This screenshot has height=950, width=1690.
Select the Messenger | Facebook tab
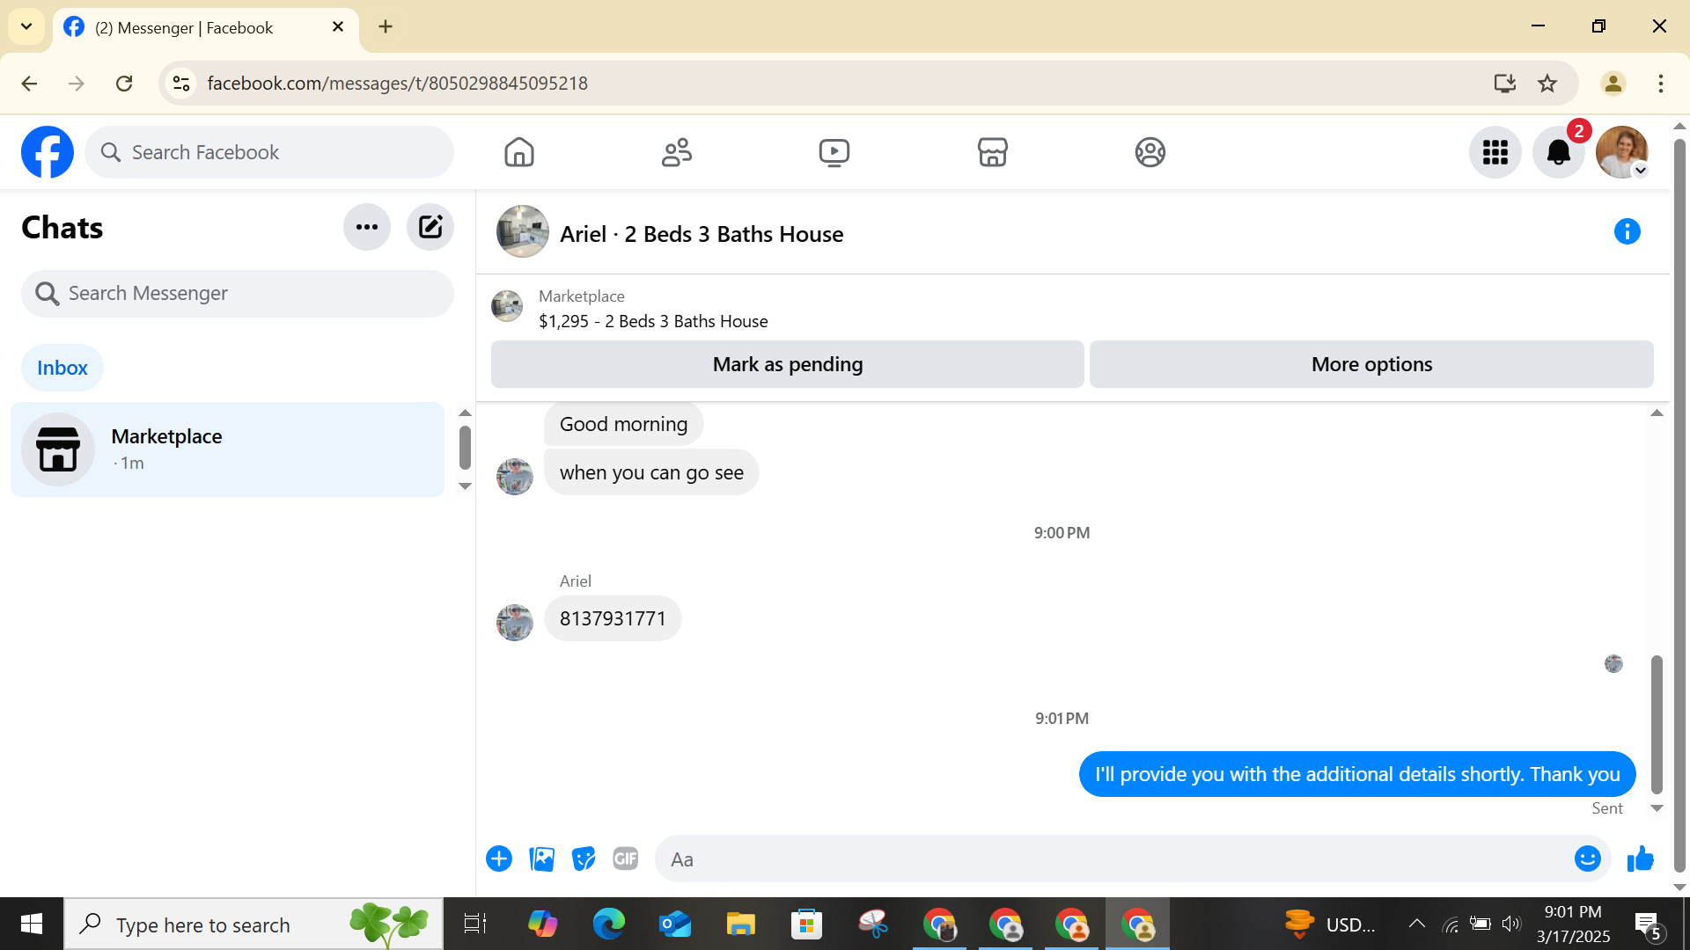point(205,28)
